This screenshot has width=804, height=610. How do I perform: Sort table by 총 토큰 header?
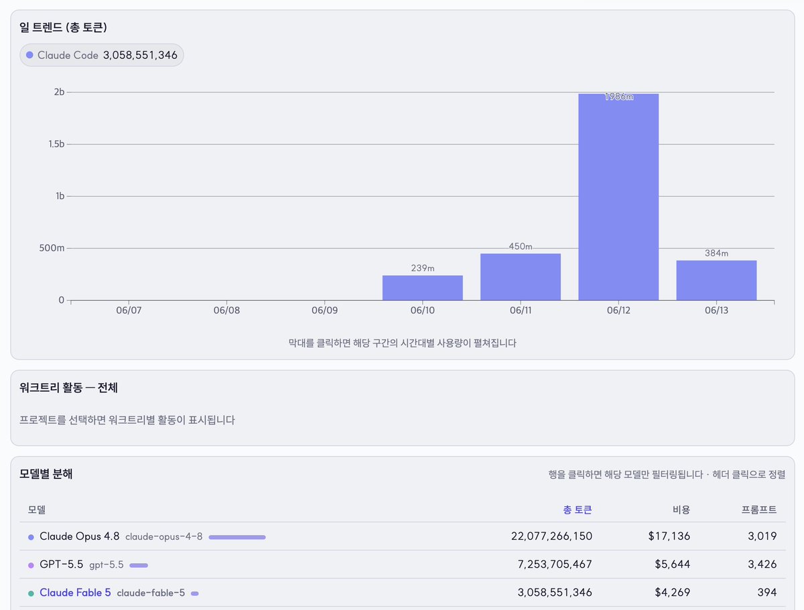[578, 510]
